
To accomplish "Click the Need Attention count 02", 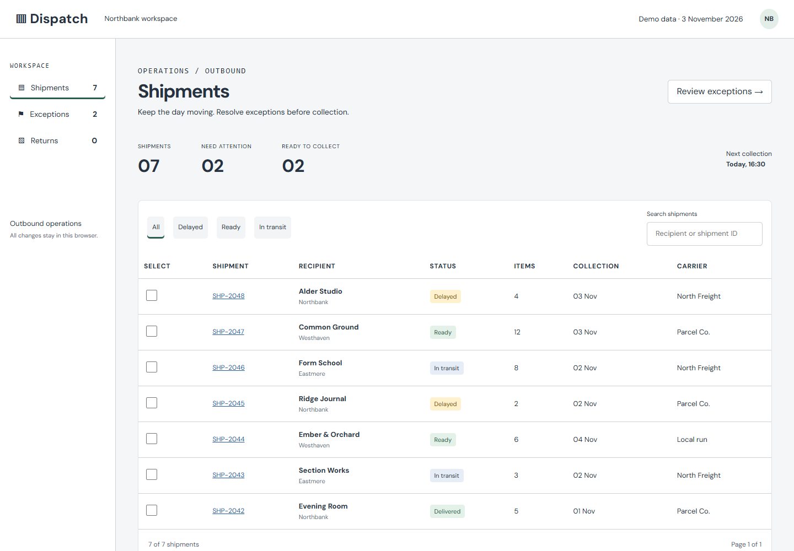I will click(212, 166).
